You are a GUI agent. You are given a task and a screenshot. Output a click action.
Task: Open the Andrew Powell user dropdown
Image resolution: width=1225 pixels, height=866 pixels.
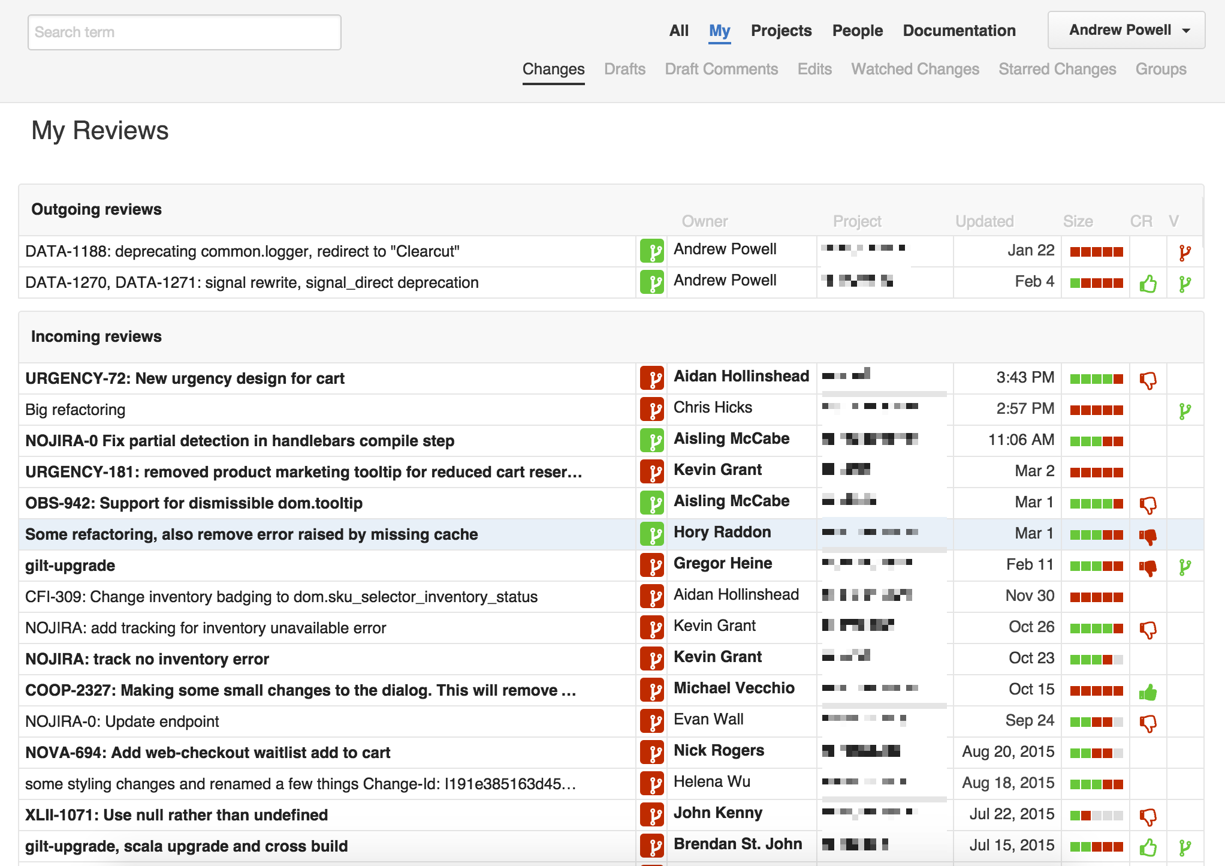coord(1126,30)
